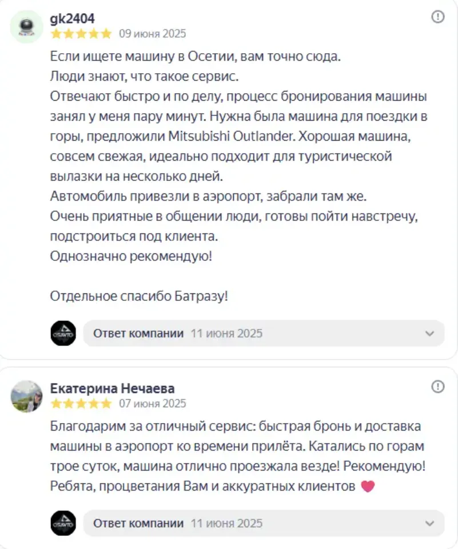
Task: Click the 09 июня 2025 review date
Action: pos(152,34)
